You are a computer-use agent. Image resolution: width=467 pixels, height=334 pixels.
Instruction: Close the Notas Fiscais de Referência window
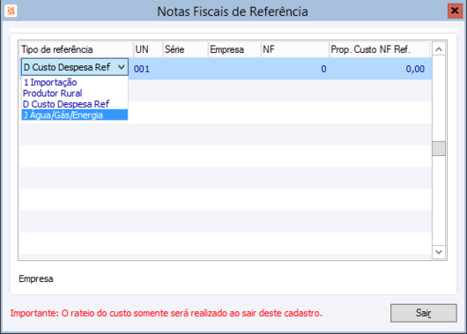click(x=455, y=11)
